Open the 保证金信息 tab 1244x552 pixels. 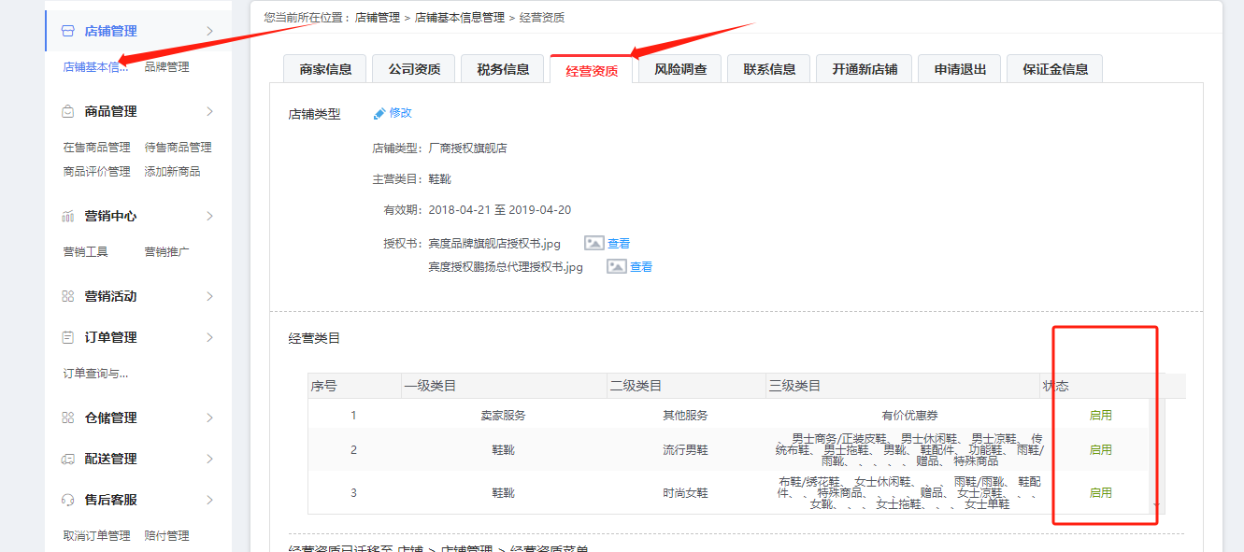[1054, 69]
